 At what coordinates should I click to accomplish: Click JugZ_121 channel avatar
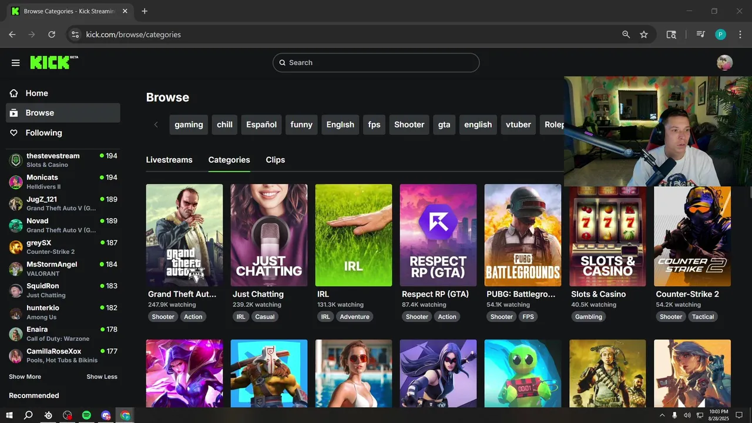16,204
